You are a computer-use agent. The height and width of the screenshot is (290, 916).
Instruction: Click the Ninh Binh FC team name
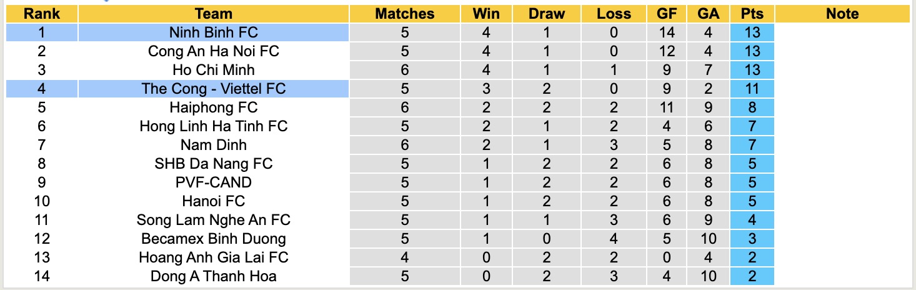coord(214,32)
